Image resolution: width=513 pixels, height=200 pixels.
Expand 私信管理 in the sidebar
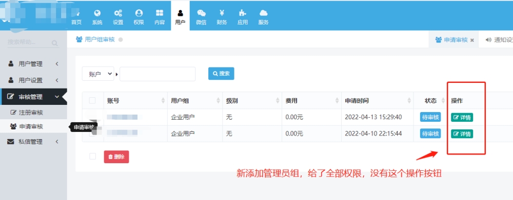pyautogui.click(x=33, y=142)
